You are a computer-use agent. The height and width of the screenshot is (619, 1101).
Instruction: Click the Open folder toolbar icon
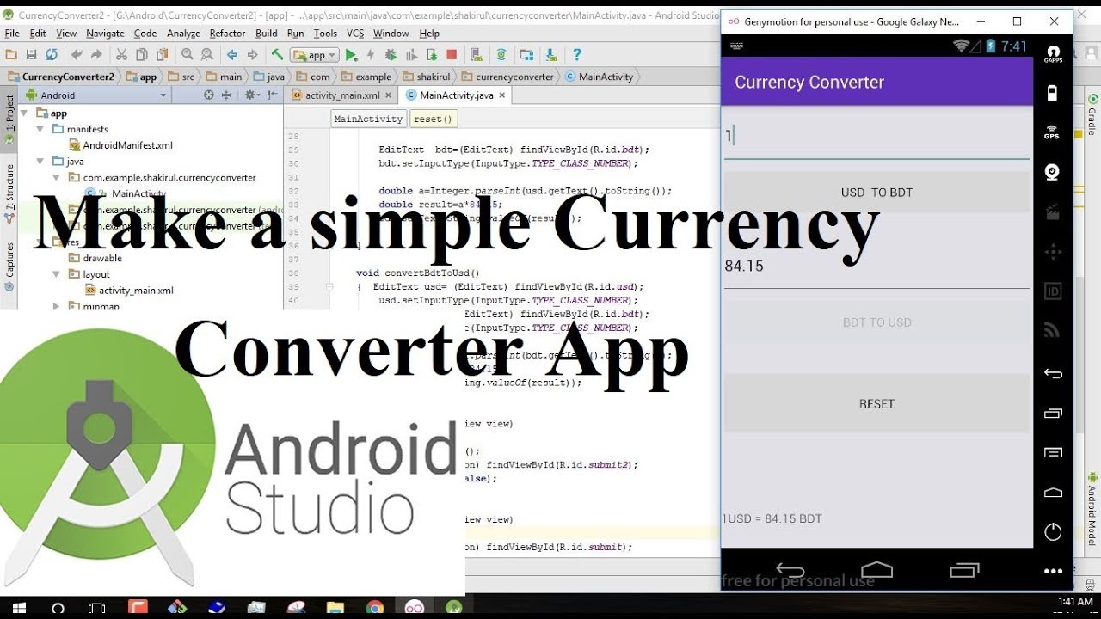click(x=11, y=55)
